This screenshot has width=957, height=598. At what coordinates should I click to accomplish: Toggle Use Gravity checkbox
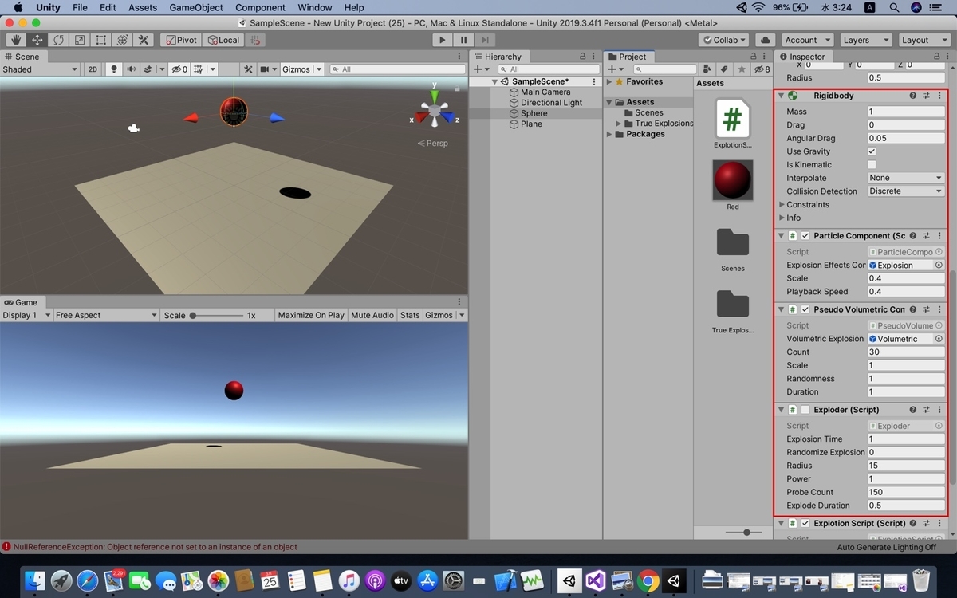tap(872, 151)
